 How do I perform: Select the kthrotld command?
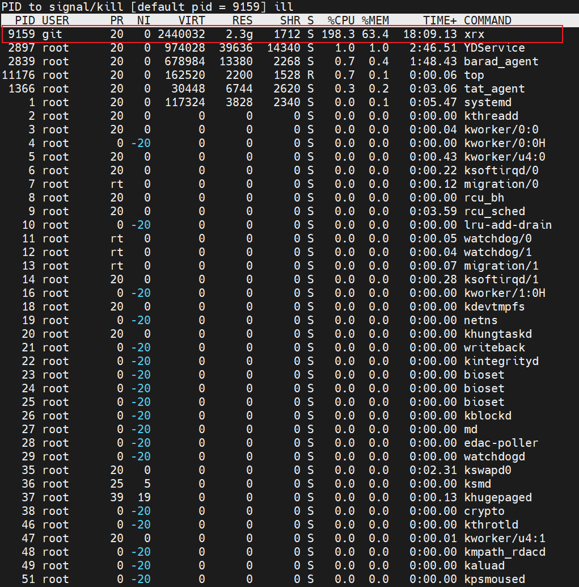tap(491, 525)
